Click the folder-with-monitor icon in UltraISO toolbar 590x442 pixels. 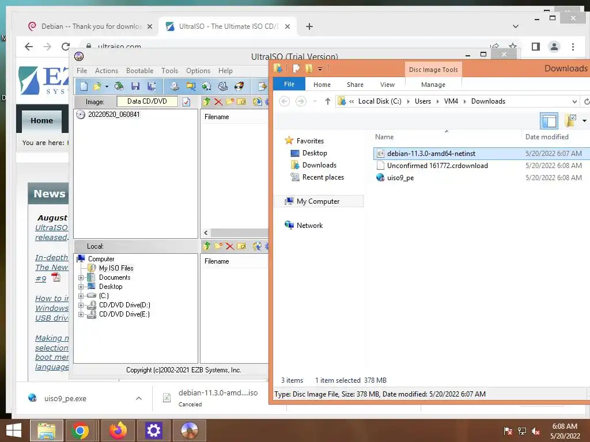(191, 86)
